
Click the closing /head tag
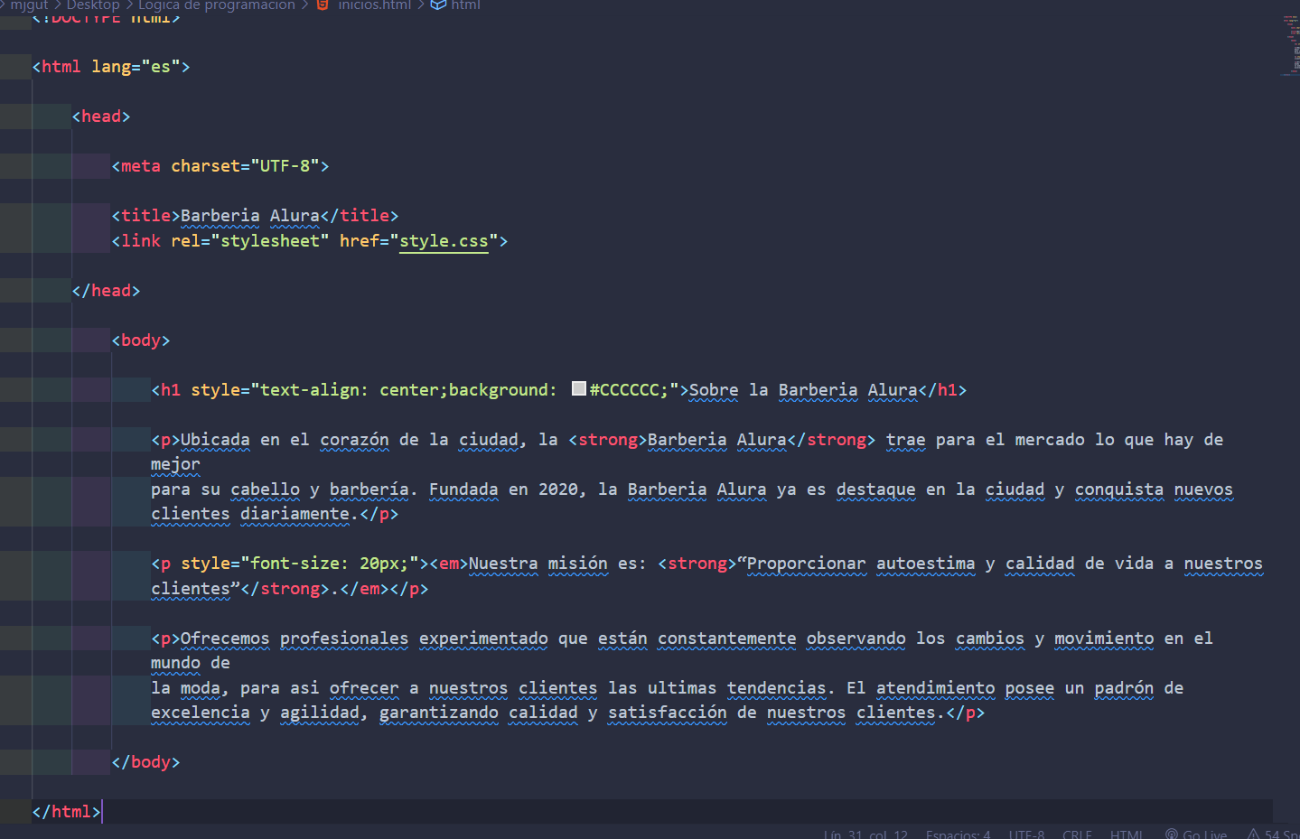click(107, 291)
